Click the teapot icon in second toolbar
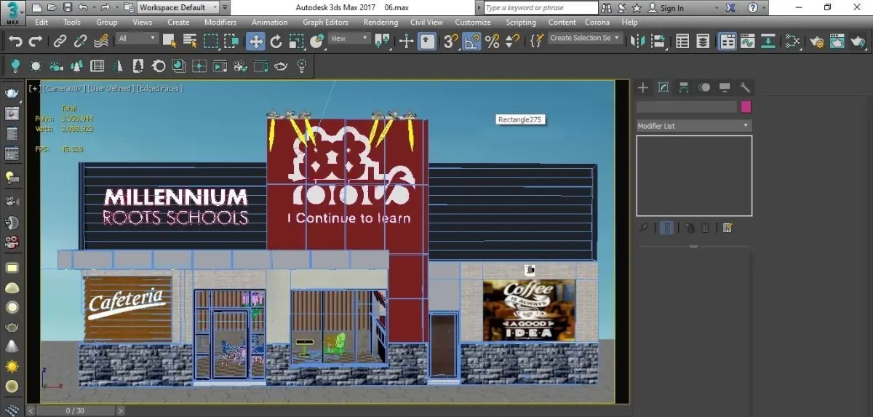Image resolution: width=873 pixels, height=417 pixels. click(x=281, y=66)
